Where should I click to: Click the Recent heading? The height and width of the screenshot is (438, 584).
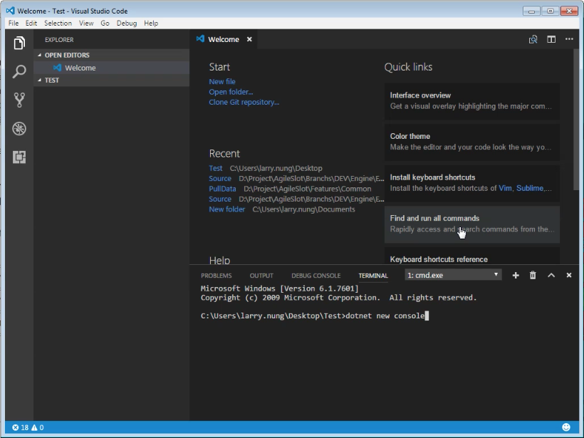click(x=224, y=153)
